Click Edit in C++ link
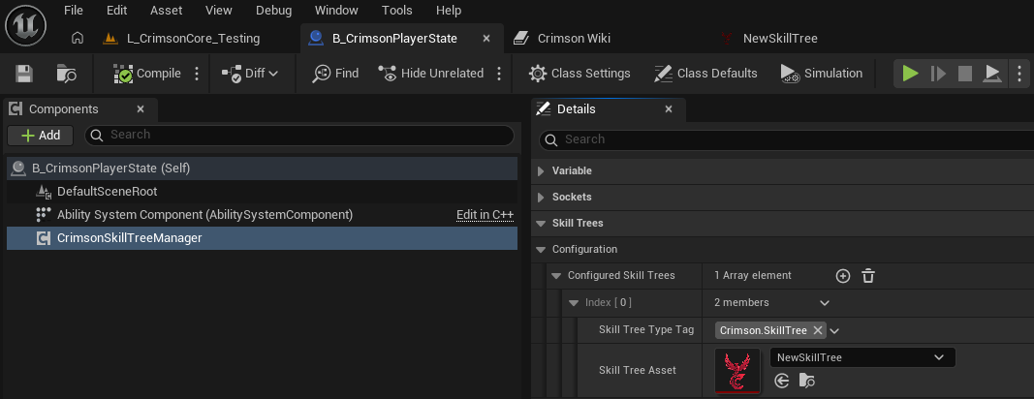1034x399 pixels. [x=485, y=215]
